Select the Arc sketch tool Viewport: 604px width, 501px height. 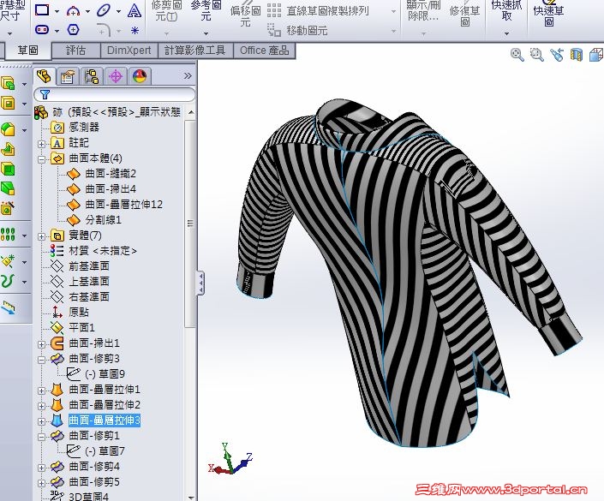[73, 11]
